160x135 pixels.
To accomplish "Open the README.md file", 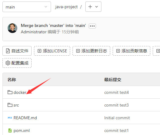I will tap(25, 118).
